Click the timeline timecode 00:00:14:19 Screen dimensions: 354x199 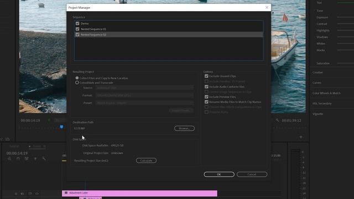[17, 153]
